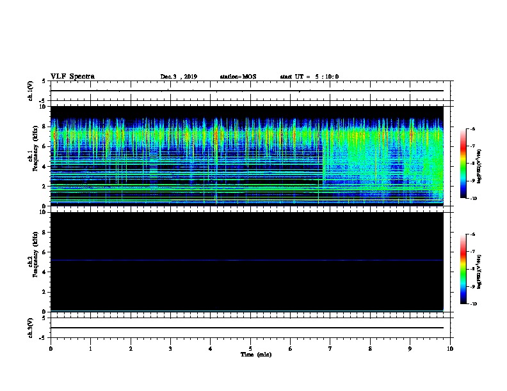Click the ch.2 Frequency (kHz) axis label
This screenshot has width=507, height=391.
[33, 254]
